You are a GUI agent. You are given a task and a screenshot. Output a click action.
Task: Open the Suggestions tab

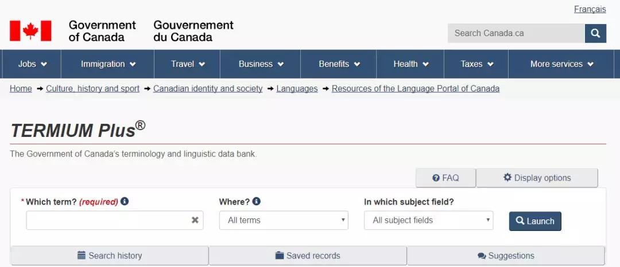coord(506,256)
